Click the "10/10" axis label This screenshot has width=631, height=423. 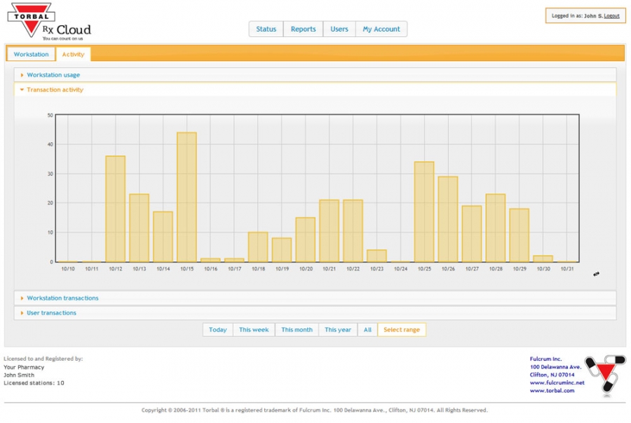(x=68, y=269)
